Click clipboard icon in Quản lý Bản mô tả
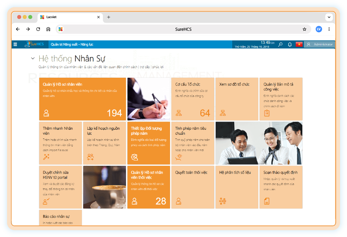 267,113
